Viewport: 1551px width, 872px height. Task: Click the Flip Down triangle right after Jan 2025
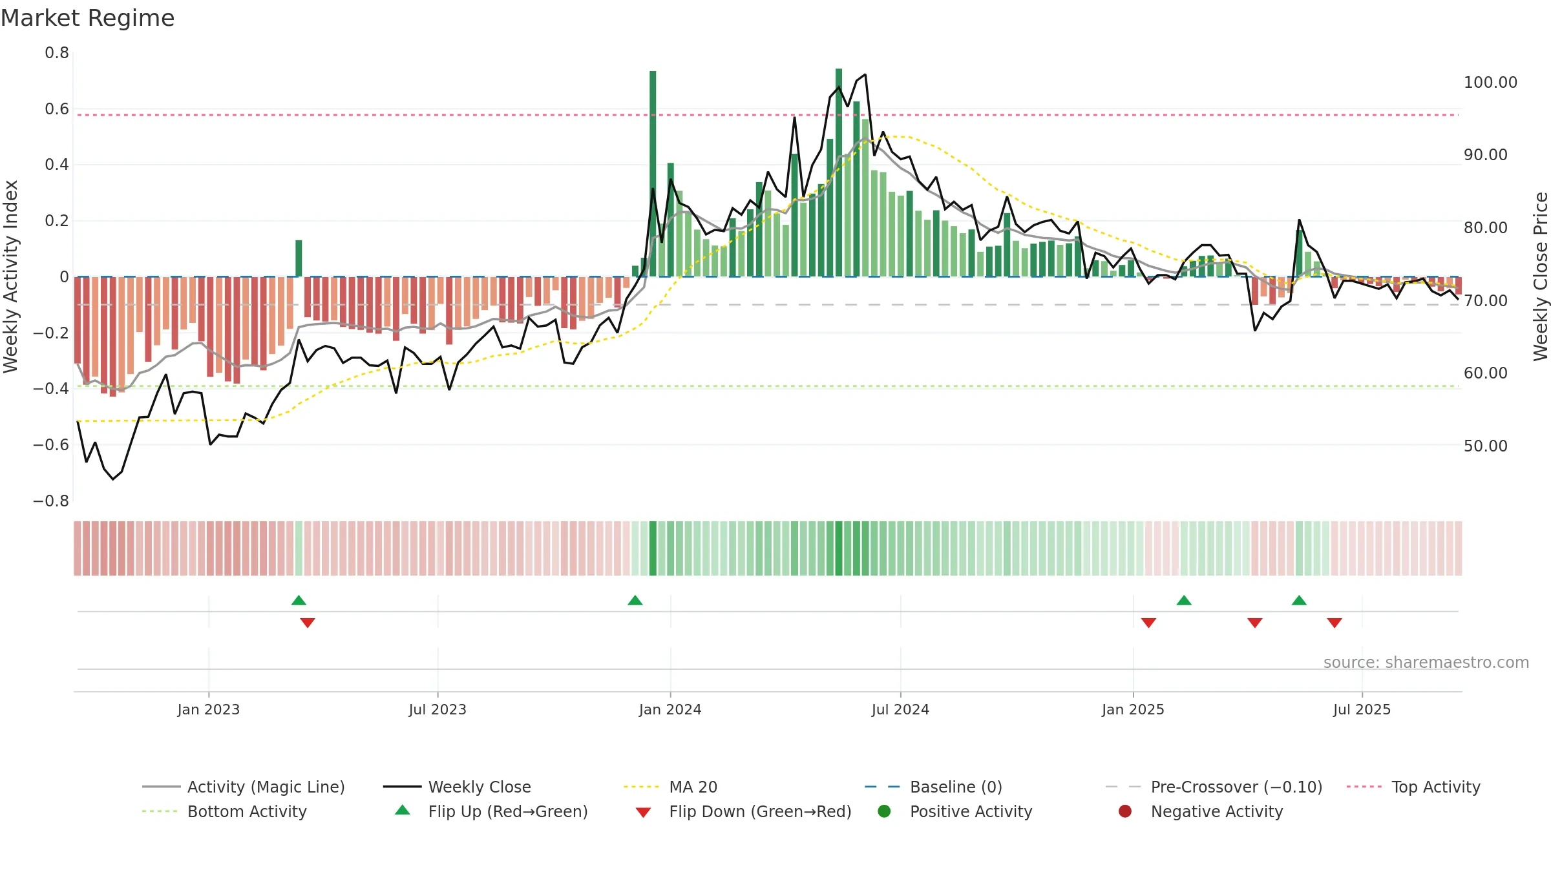tap(1148, 623)
